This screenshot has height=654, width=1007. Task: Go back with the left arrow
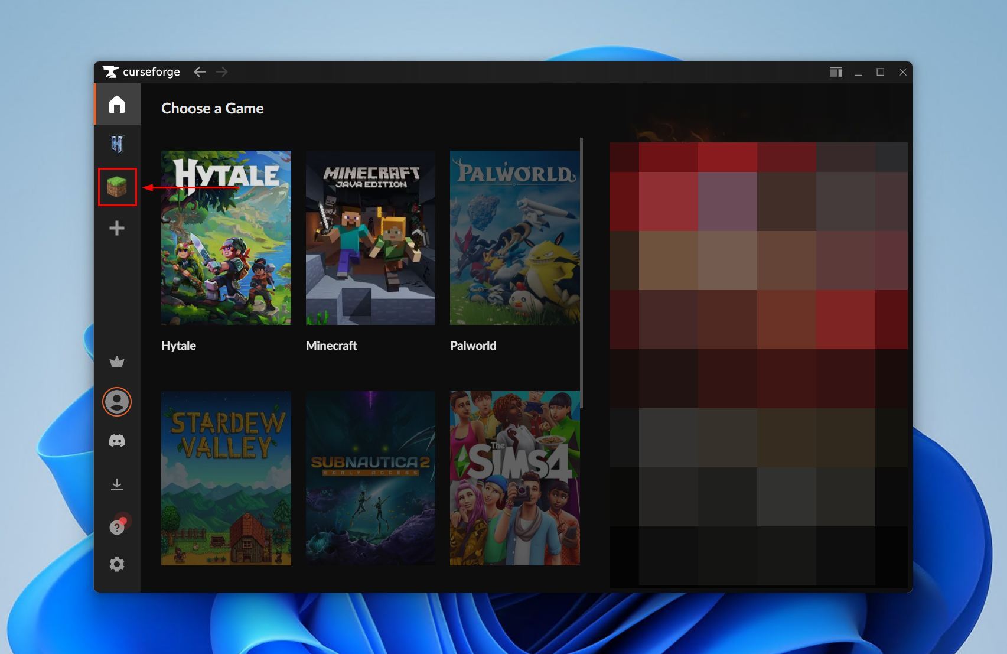click(200, 72)
